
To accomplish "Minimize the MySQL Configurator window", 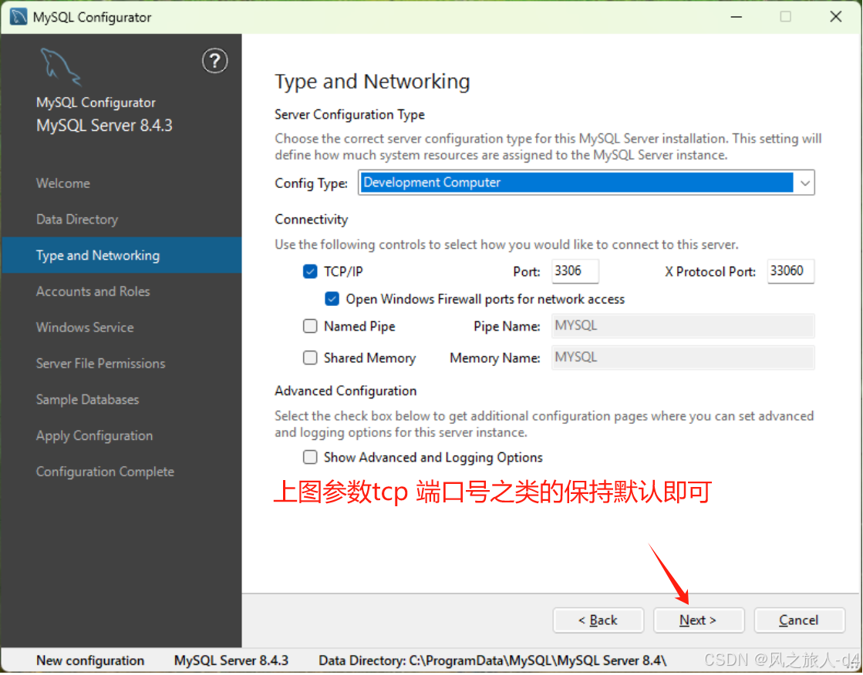I will click(737, 16).
